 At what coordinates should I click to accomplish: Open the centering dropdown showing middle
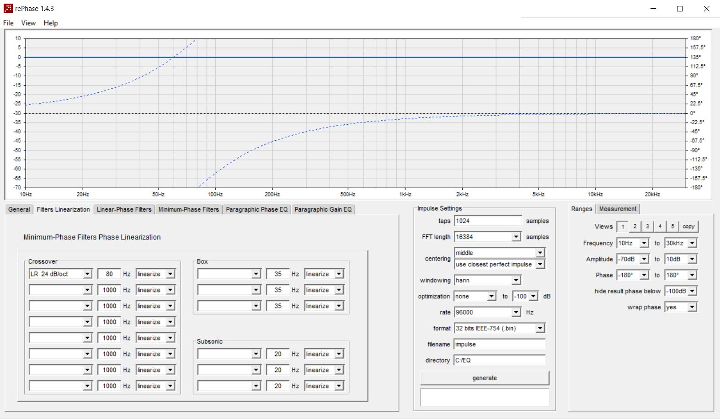click(500, 253)
